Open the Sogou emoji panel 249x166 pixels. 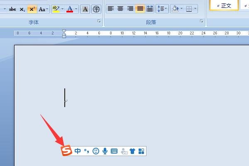96,151
